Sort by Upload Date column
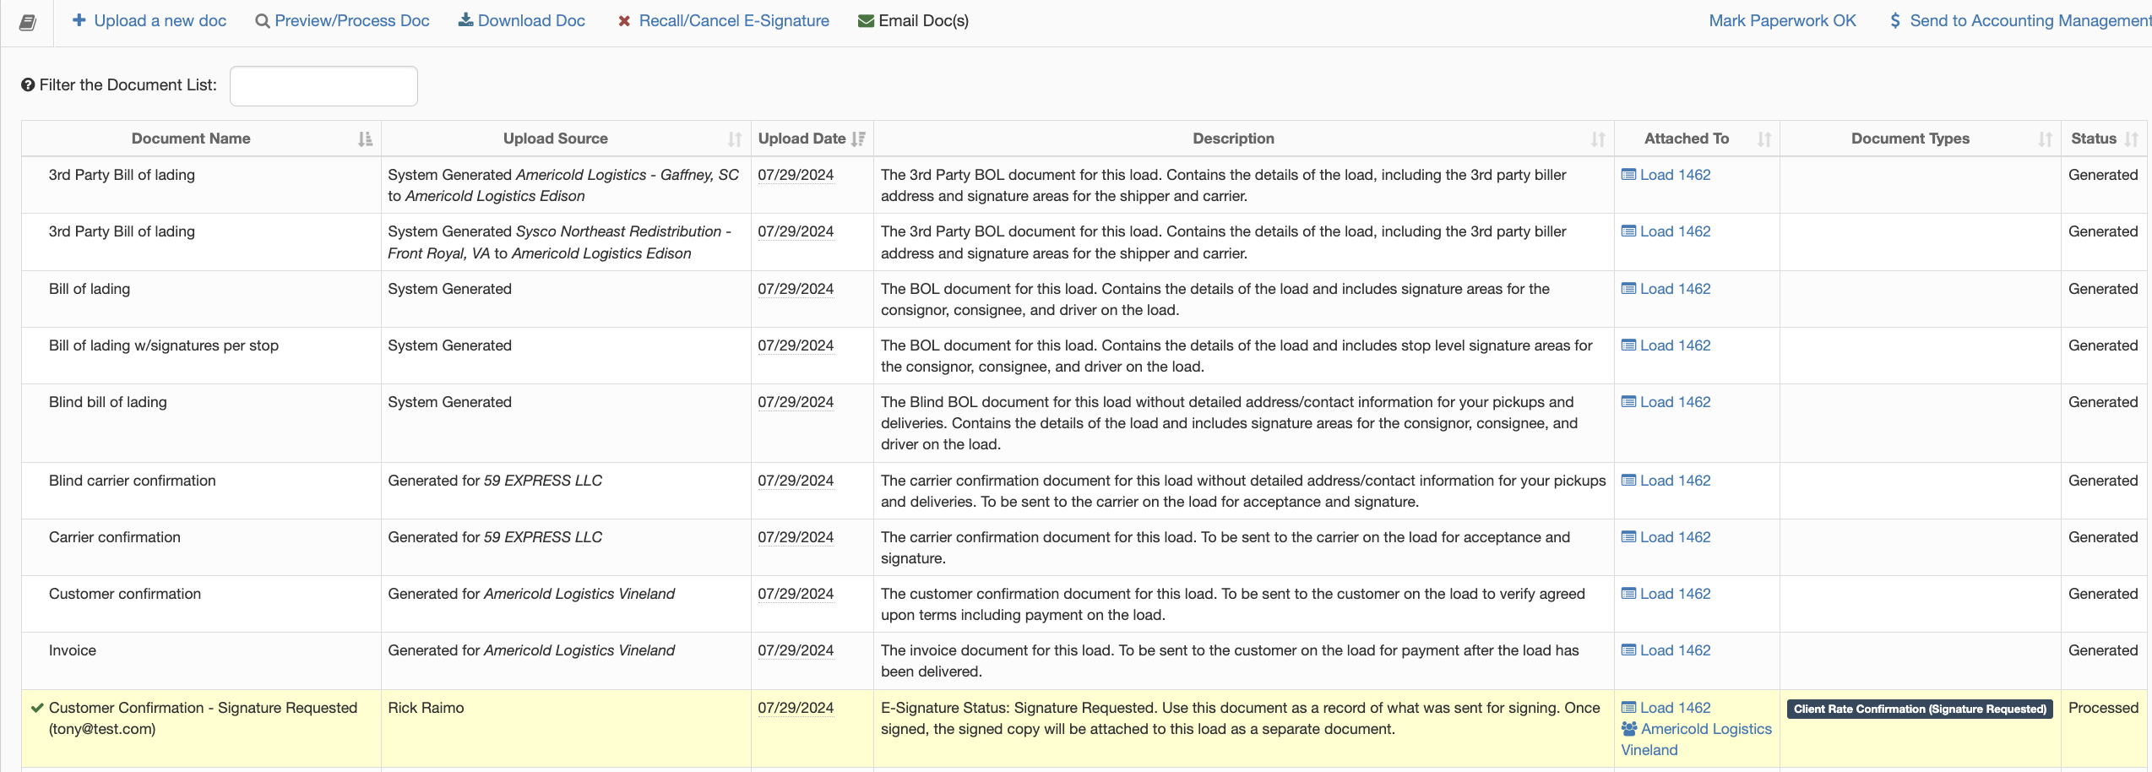2152x772 pixels. point(812,139)
